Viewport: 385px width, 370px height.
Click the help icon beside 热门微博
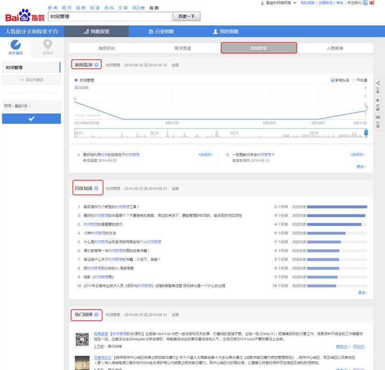(96, 315)
